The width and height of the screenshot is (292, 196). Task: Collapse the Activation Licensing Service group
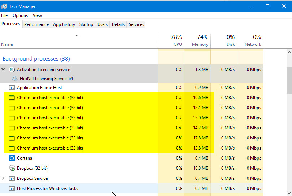point(3,69)
